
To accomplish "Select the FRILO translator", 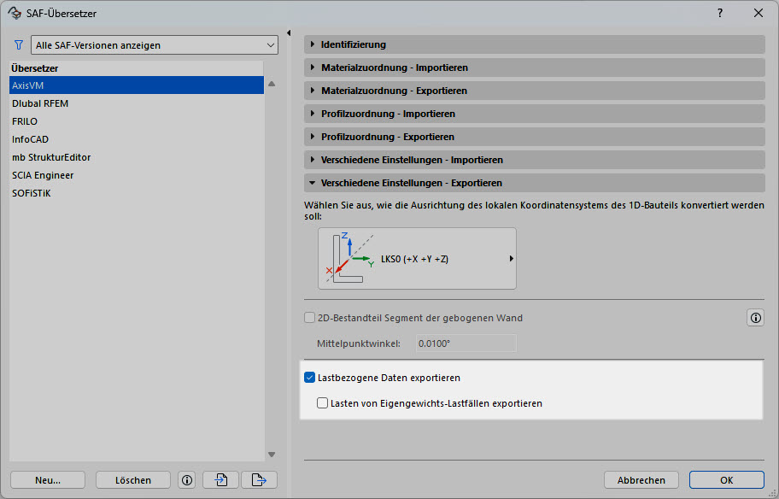I will (136, 121).
